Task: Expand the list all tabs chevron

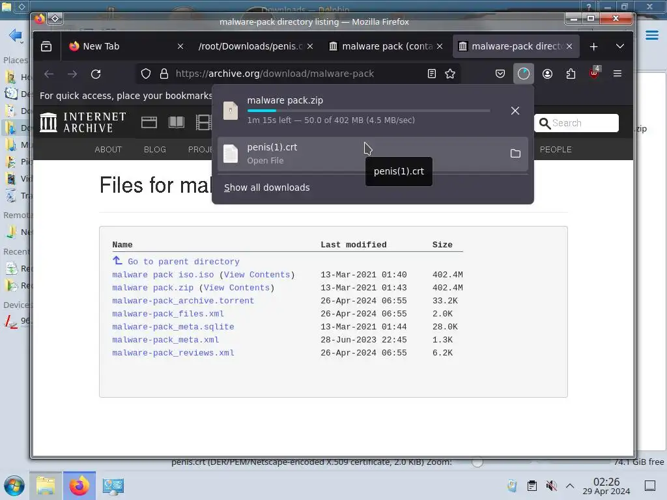Action: point(620,46)
